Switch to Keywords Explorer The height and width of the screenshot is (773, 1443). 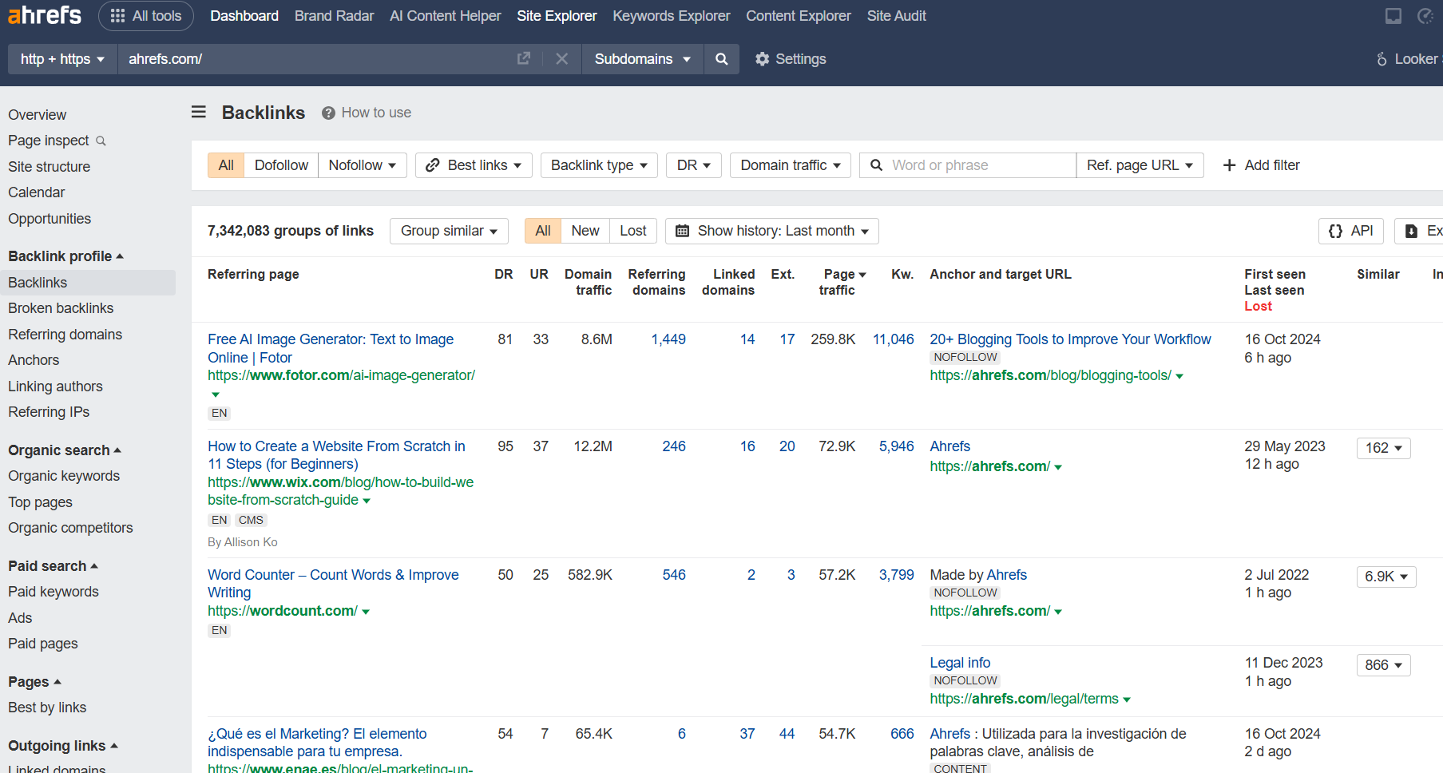coord(672,16)
